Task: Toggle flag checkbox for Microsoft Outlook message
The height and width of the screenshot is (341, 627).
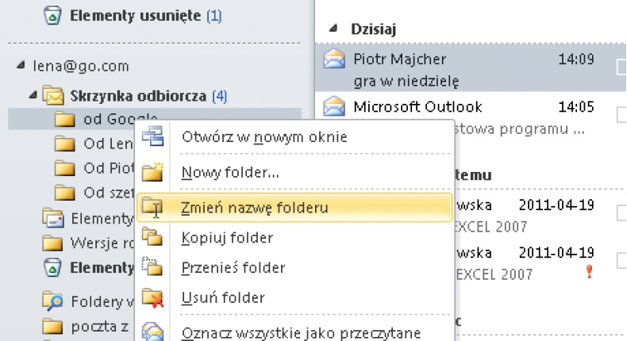Action: [621, 116]
